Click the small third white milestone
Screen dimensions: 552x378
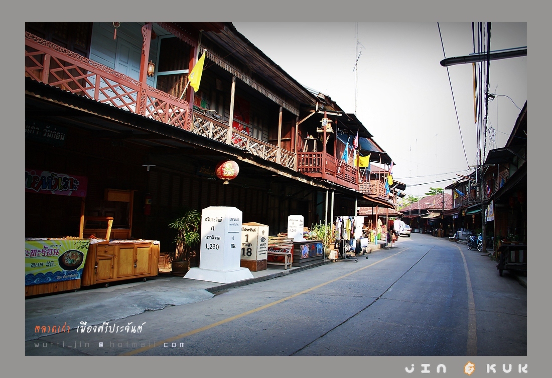296,227
